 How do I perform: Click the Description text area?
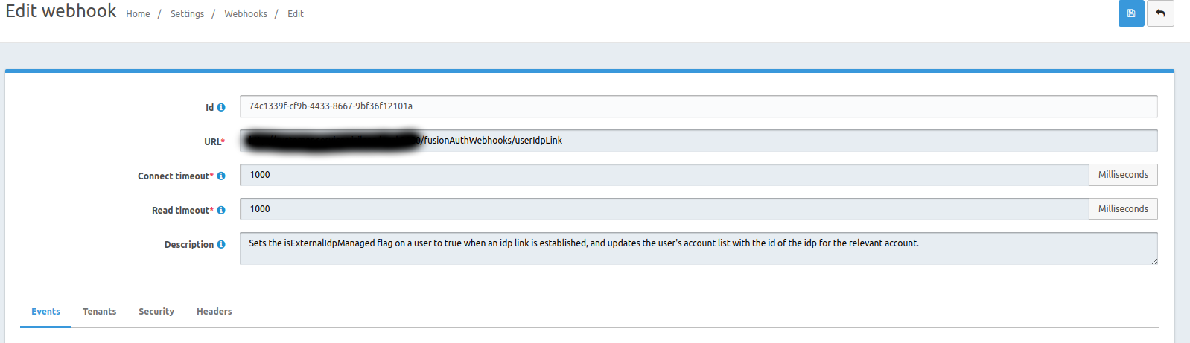(x=699, y=249)
